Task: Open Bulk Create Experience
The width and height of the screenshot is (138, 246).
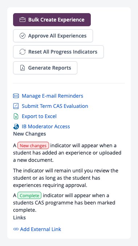Action: point(52,20)
